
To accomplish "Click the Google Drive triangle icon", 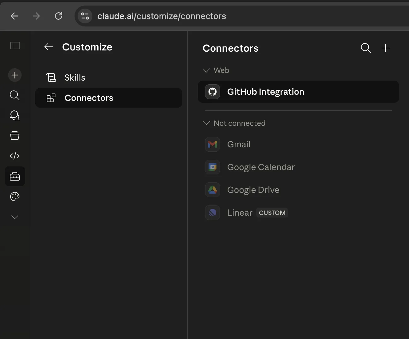I will click(x=213, y=190).
